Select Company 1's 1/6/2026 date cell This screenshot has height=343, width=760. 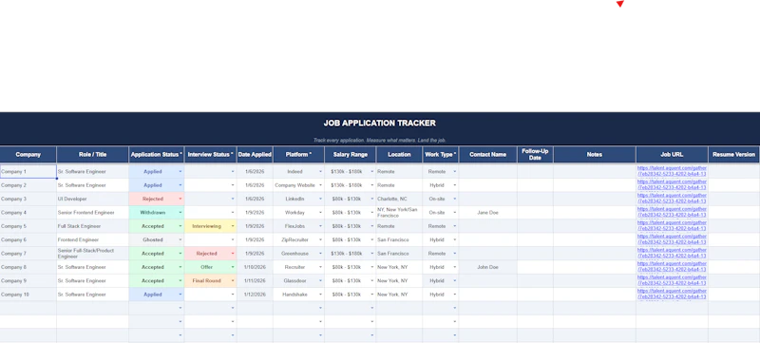point(255,171)
